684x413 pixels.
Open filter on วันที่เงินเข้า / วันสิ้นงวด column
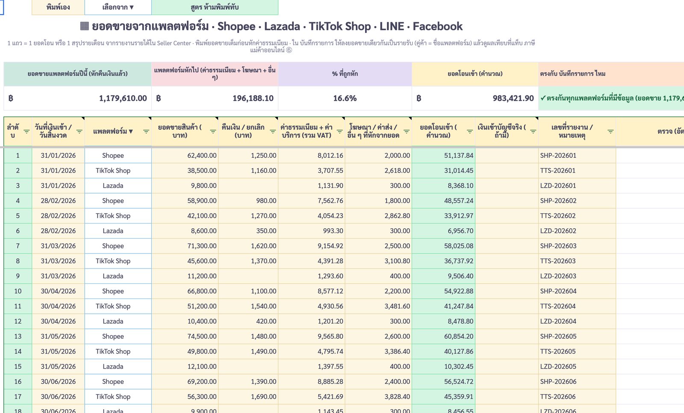(80, 131)
